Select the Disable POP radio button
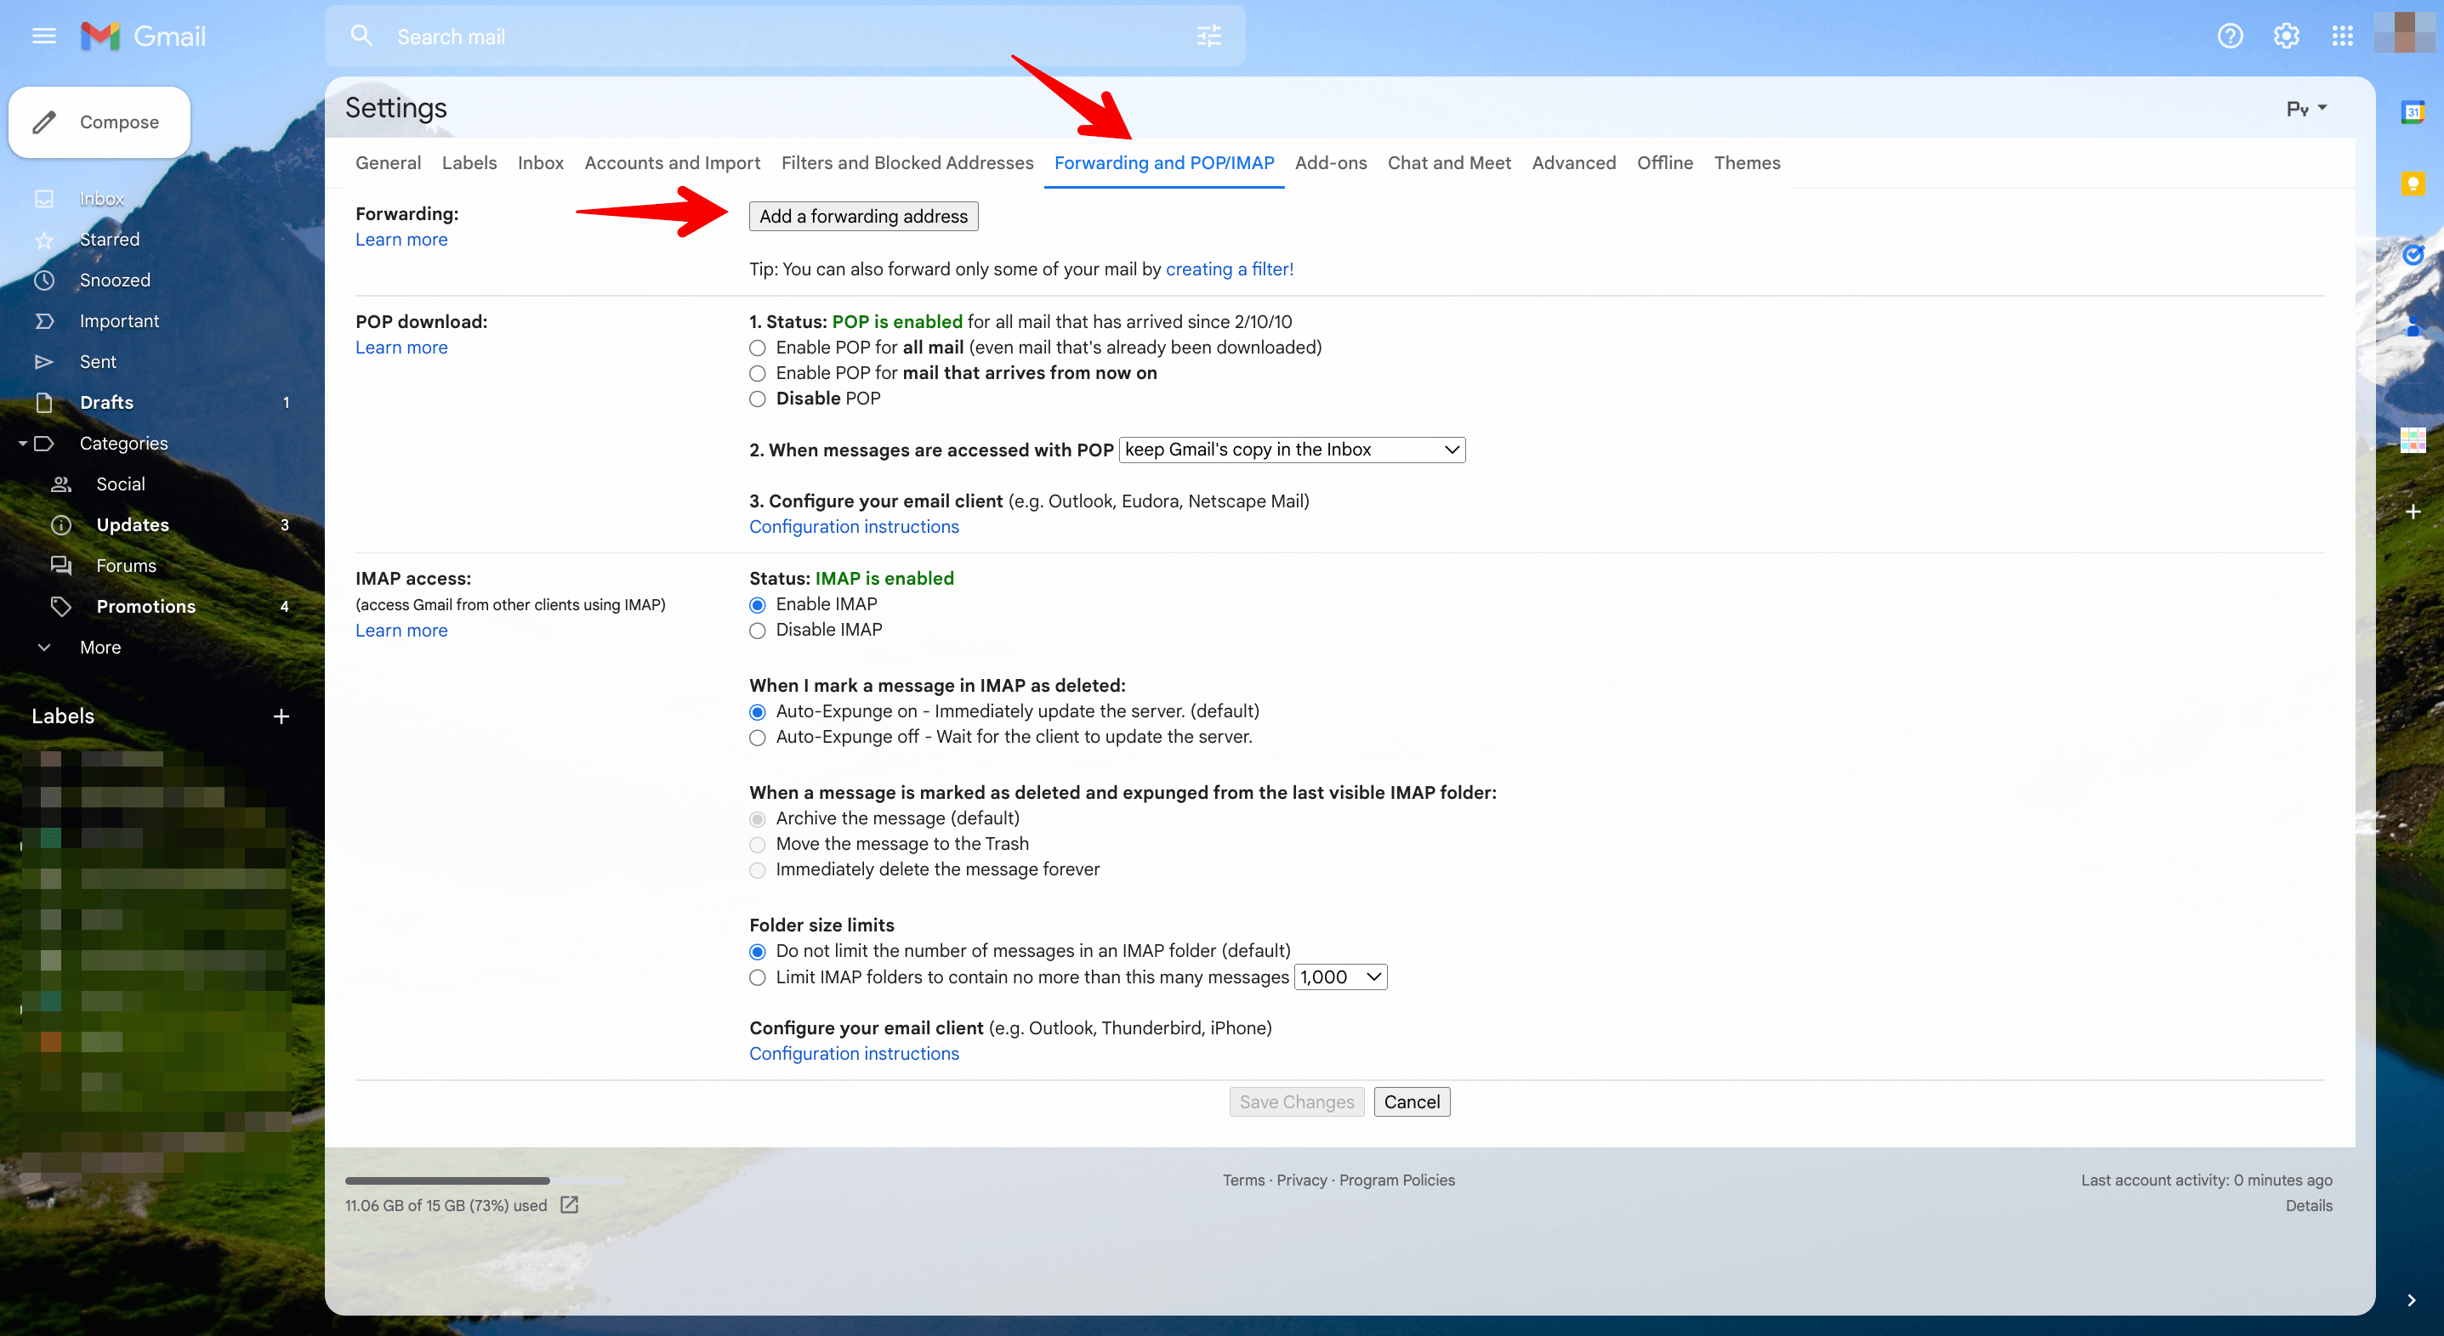 [757, 399]
